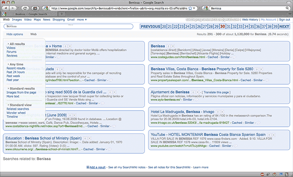Open Maps from Google top bar
293x177 pixels.
37,20
